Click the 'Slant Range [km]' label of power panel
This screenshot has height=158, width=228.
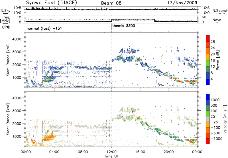pos(8,60)
